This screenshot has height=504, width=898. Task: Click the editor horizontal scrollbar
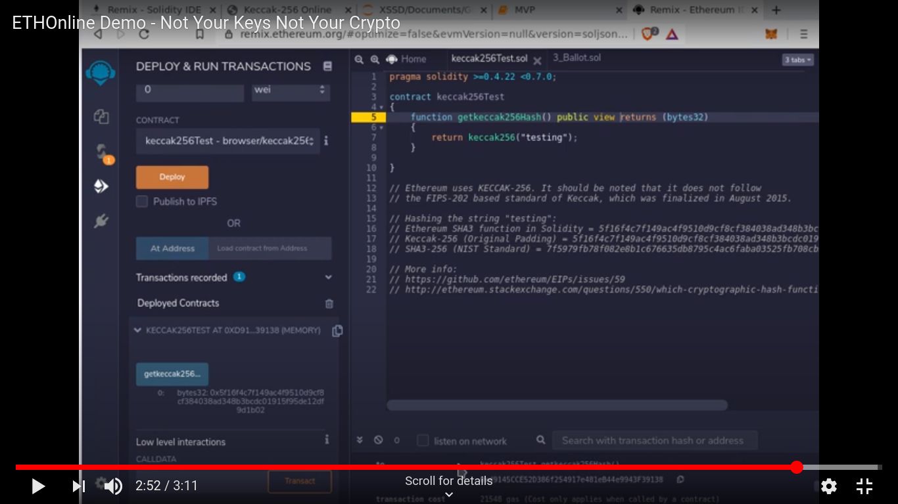[557, 406]
